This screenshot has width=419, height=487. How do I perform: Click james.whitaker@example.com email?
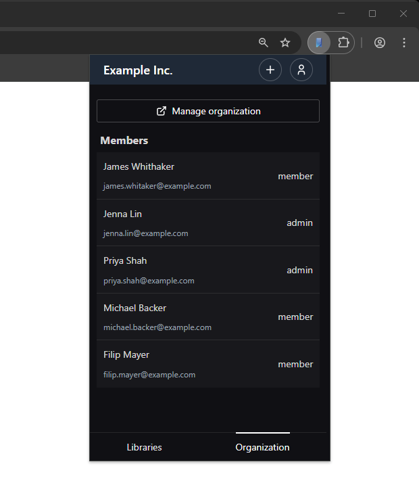click(157, 186)
